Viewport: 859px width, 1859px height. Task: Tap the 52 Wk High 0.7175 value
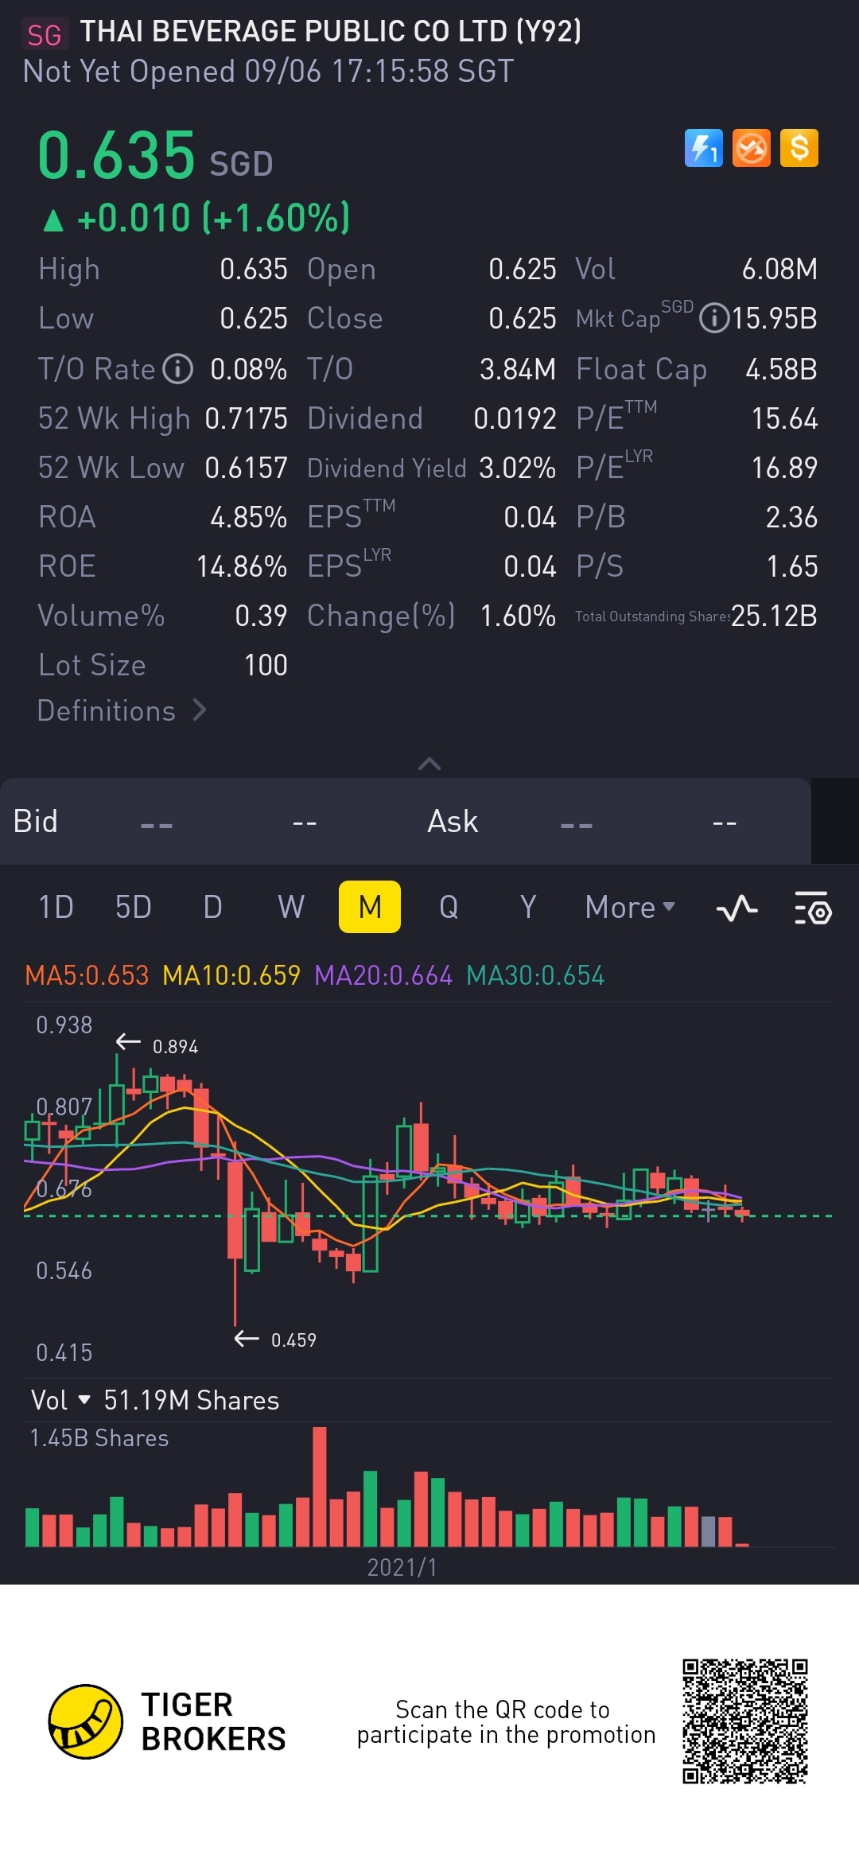pos(246,418)
